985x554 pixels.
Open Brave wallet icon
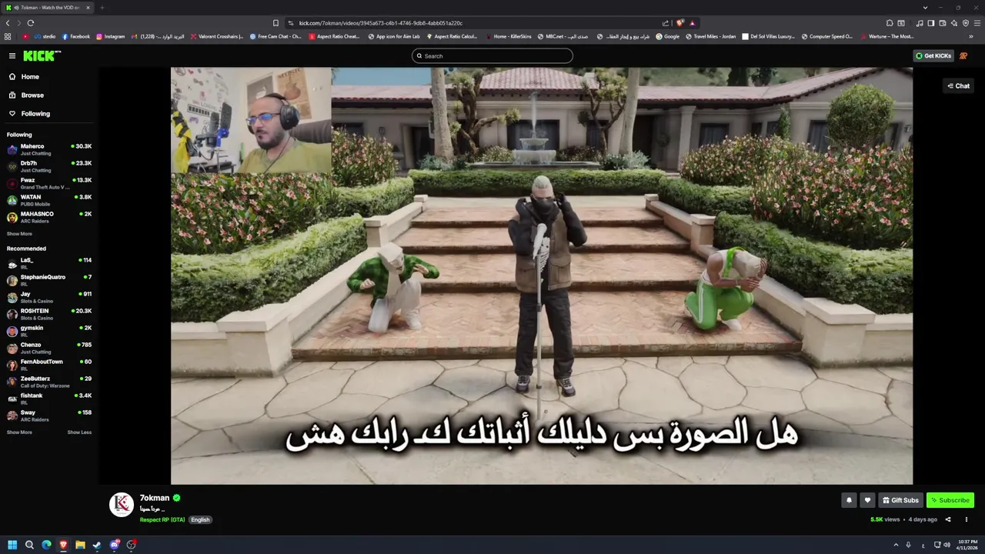pyautogui.click(x=942, y=23)
